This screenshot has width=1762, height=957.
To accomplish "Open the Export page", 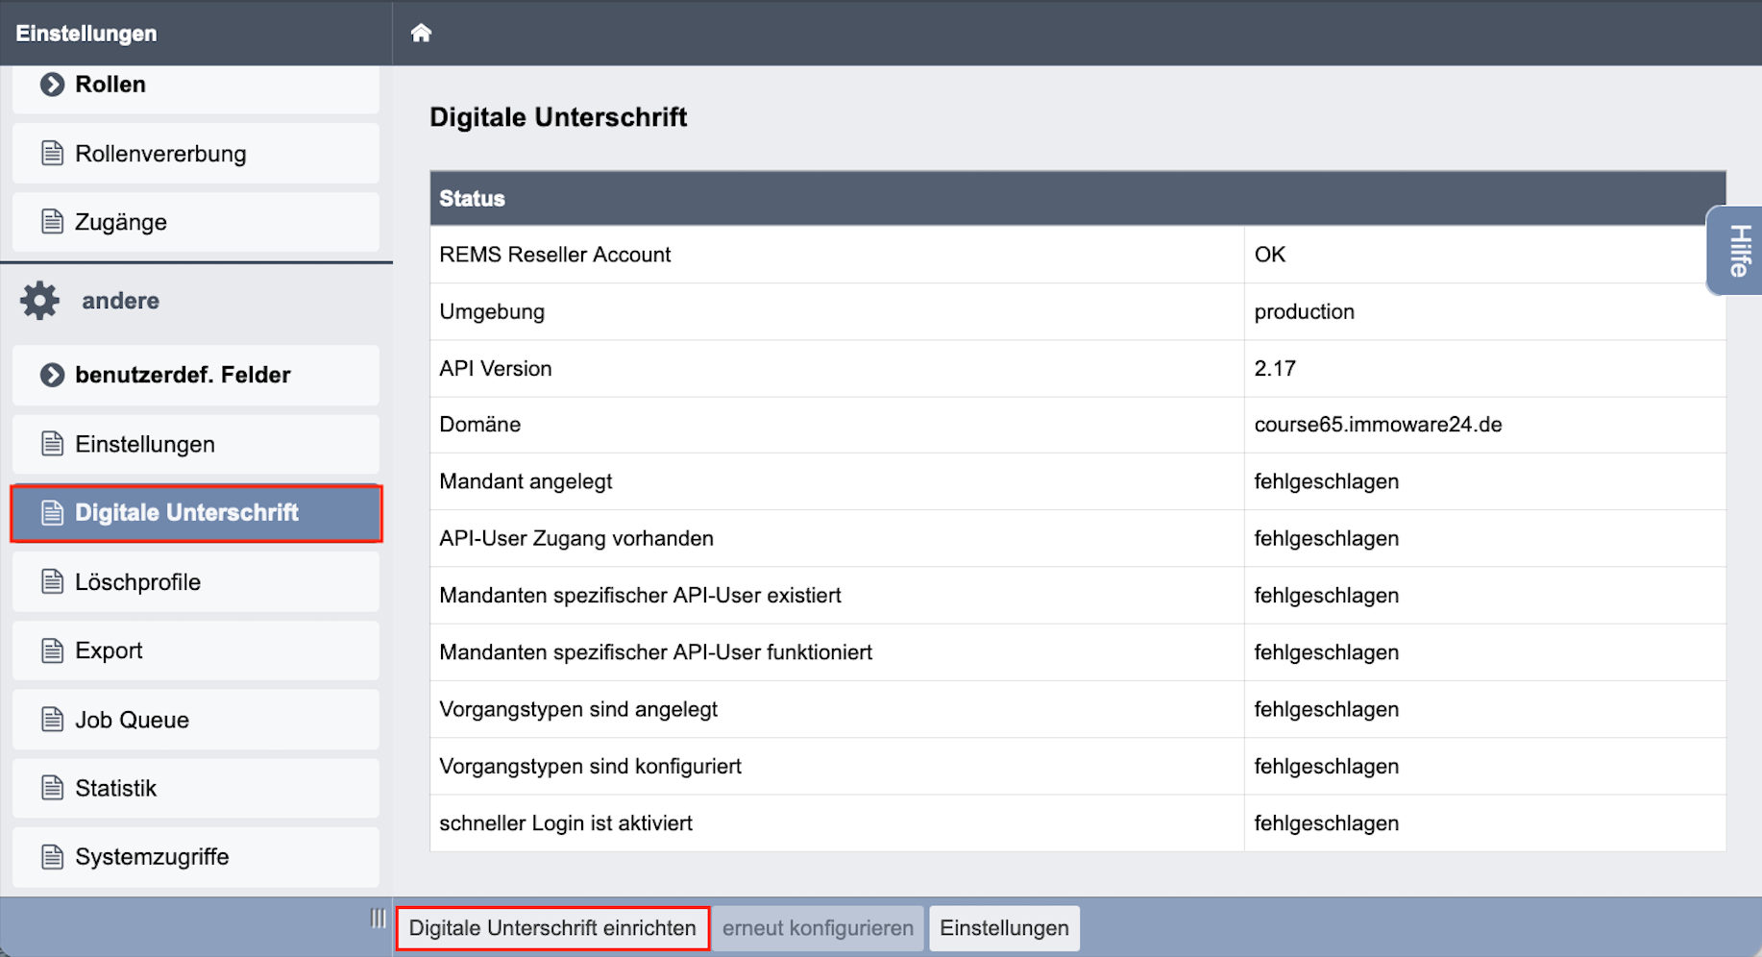I will 196,650.
